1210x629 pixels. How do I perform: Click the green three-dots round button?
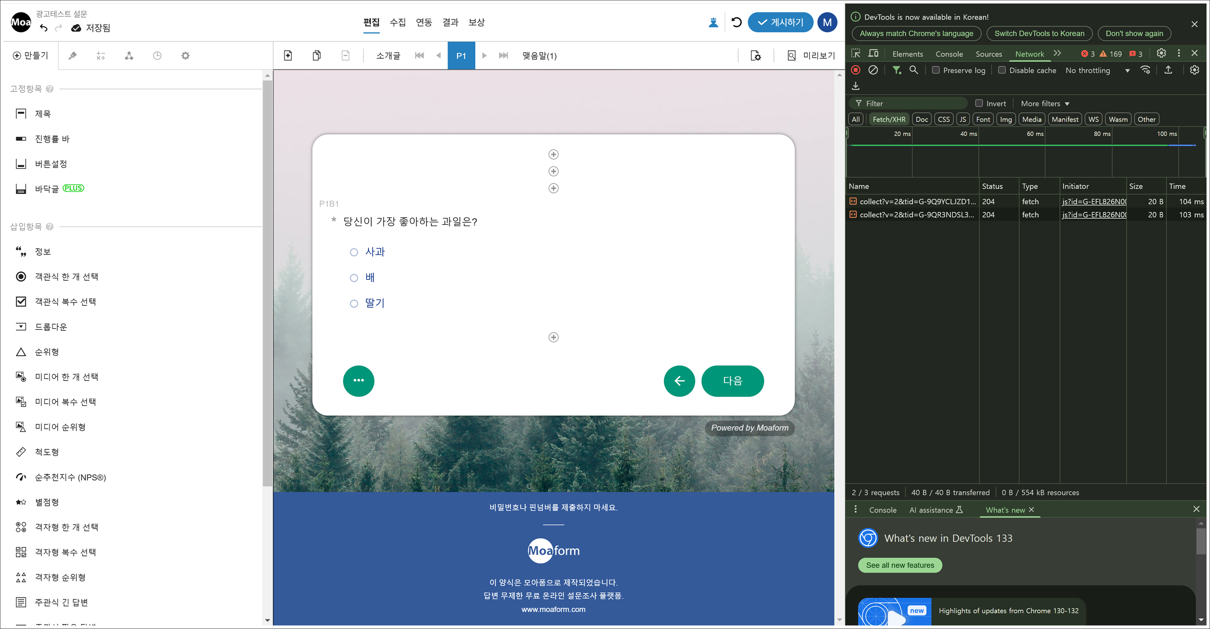click(x=358, y=381)
